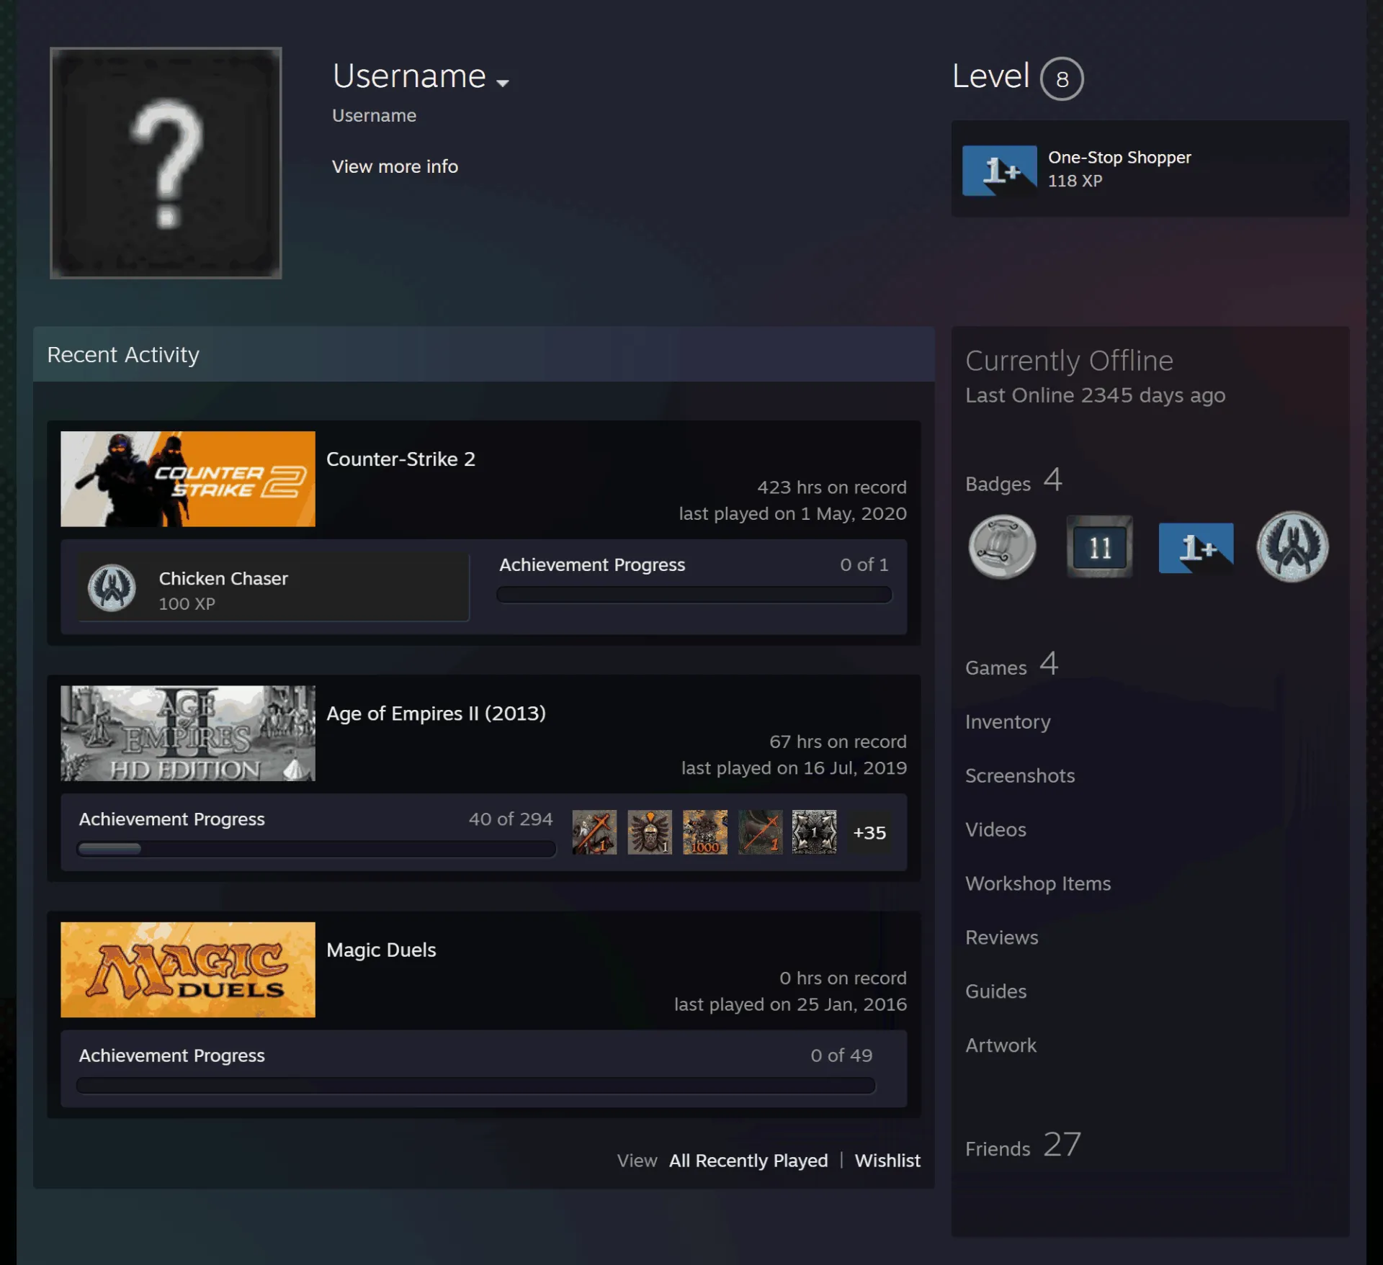Click the Last Online 2345 days ago text
The height and width of the screenshot is (1265, 1383).
(x=1095, y=396)
